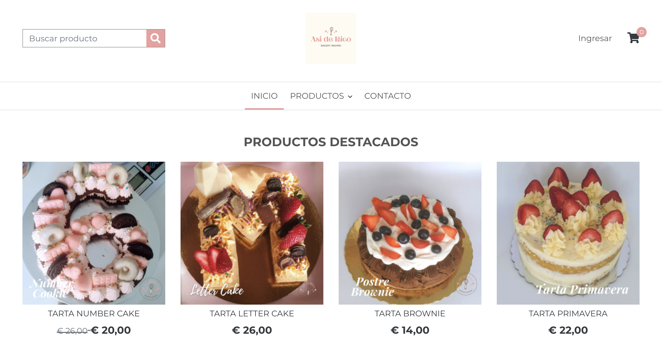Viewport: 662px width, 349px height.
Task: Click the Ingresar login link
Action: click(x=595, y=38)
